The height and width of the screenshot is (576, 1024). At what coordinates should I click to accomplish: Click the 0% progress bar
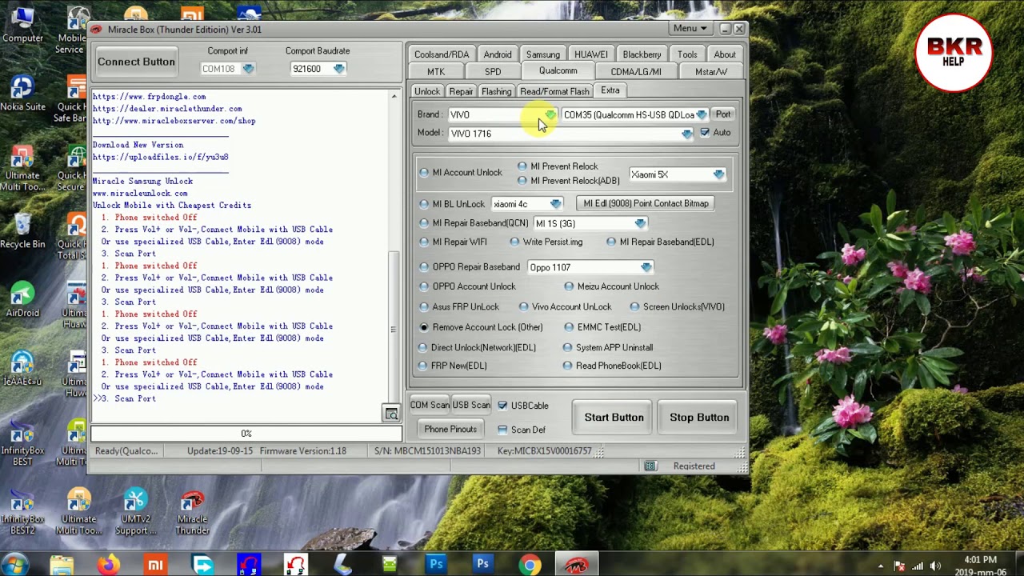point(246,434)
